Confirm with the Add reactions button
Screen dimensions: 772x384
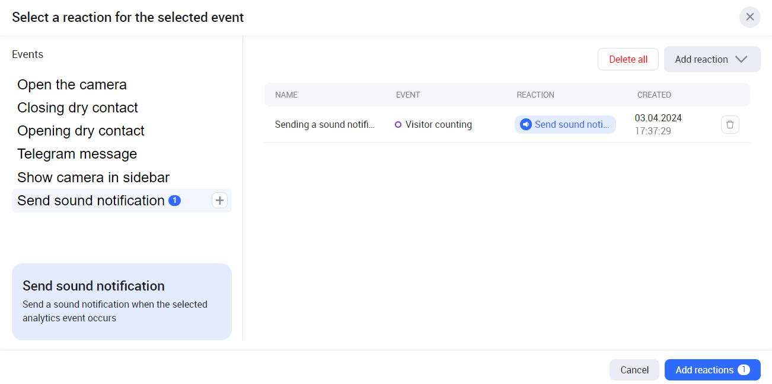click(712, 370)
